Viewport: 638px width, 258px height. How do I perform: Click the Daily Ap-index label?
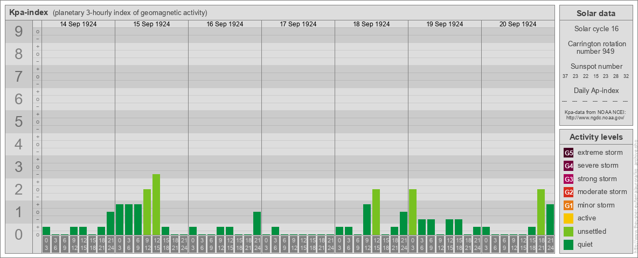click(596, 90)
